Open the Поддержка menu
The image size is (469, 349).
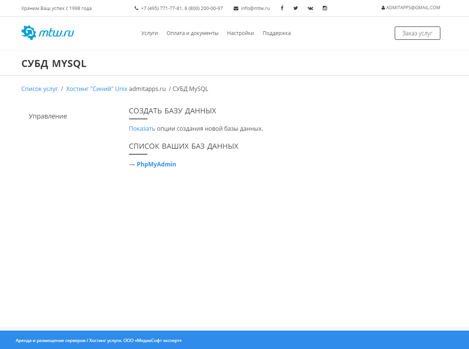[277, 33]
